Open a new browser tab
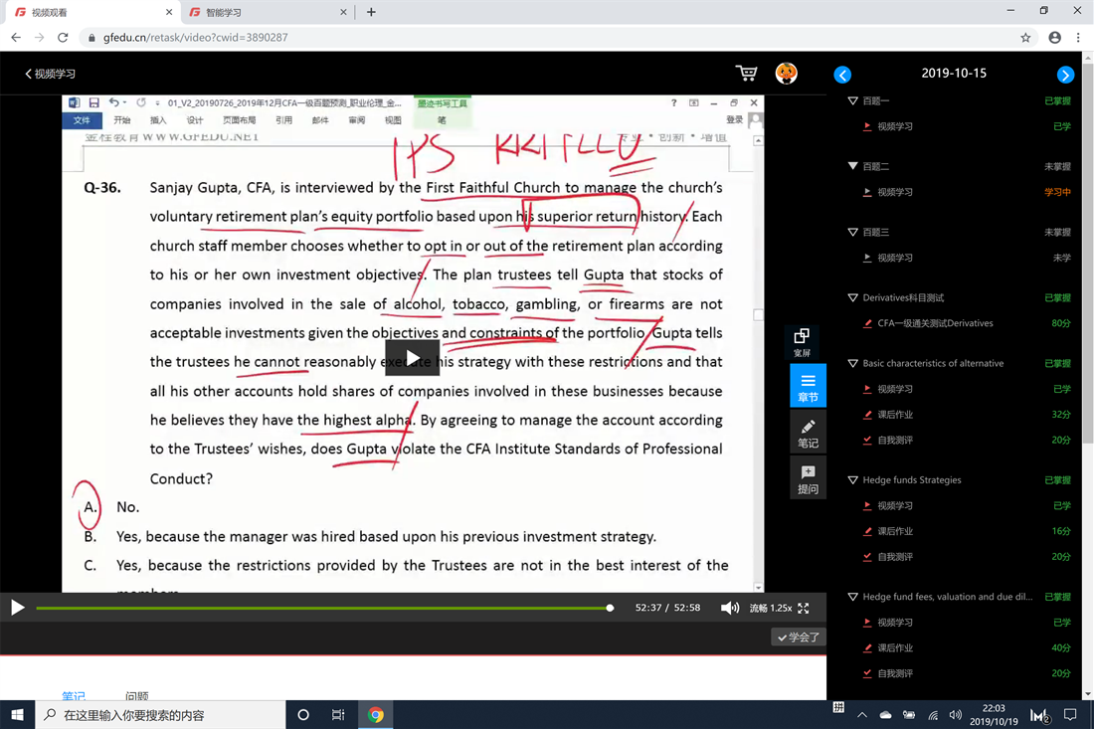1094x729 pixels. point(371,12)
